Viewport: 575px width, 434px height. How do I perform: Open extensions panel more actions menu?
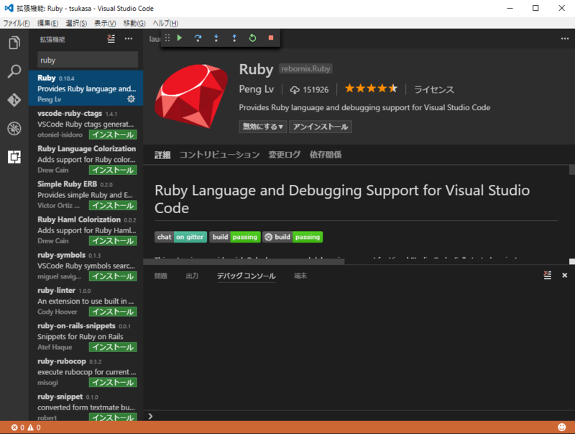coord(129,39)
